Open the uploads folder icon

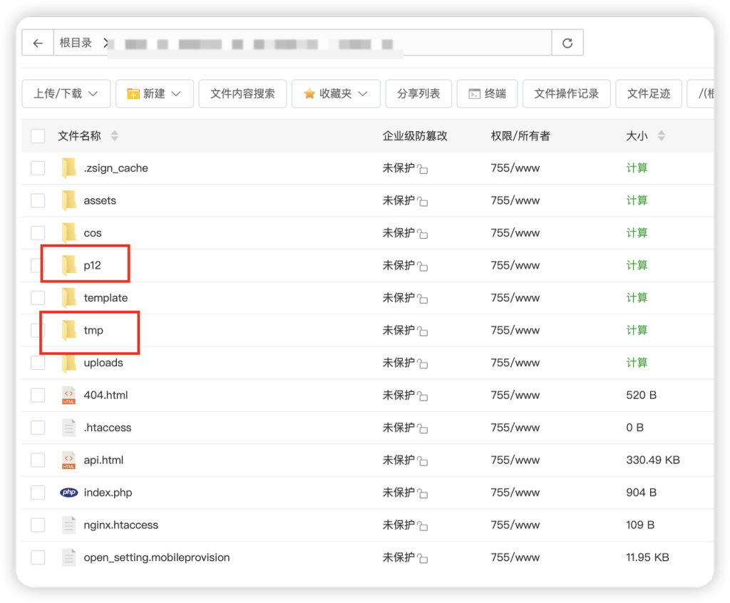pos(70,362)
